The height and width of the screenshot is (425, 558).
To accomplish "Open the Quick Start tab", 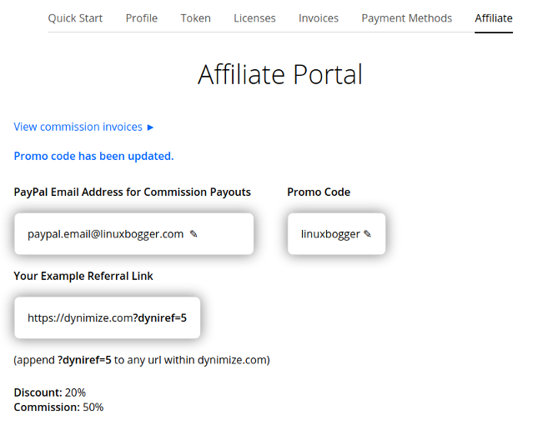I will click(x=76, y=18).
